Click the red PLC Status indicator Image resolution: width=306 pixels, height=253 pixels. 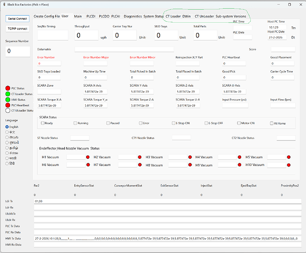[x=8, y=88]
